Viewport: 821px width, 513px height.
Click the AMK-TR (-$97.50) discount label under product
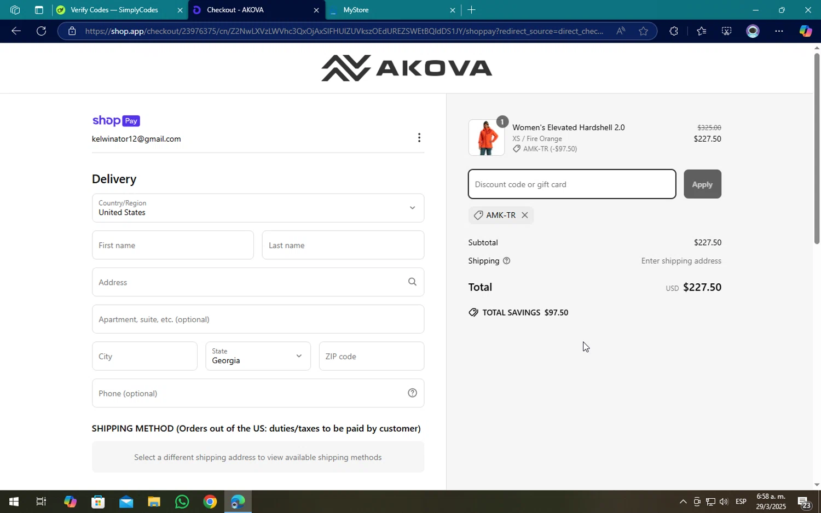[550, 149]
